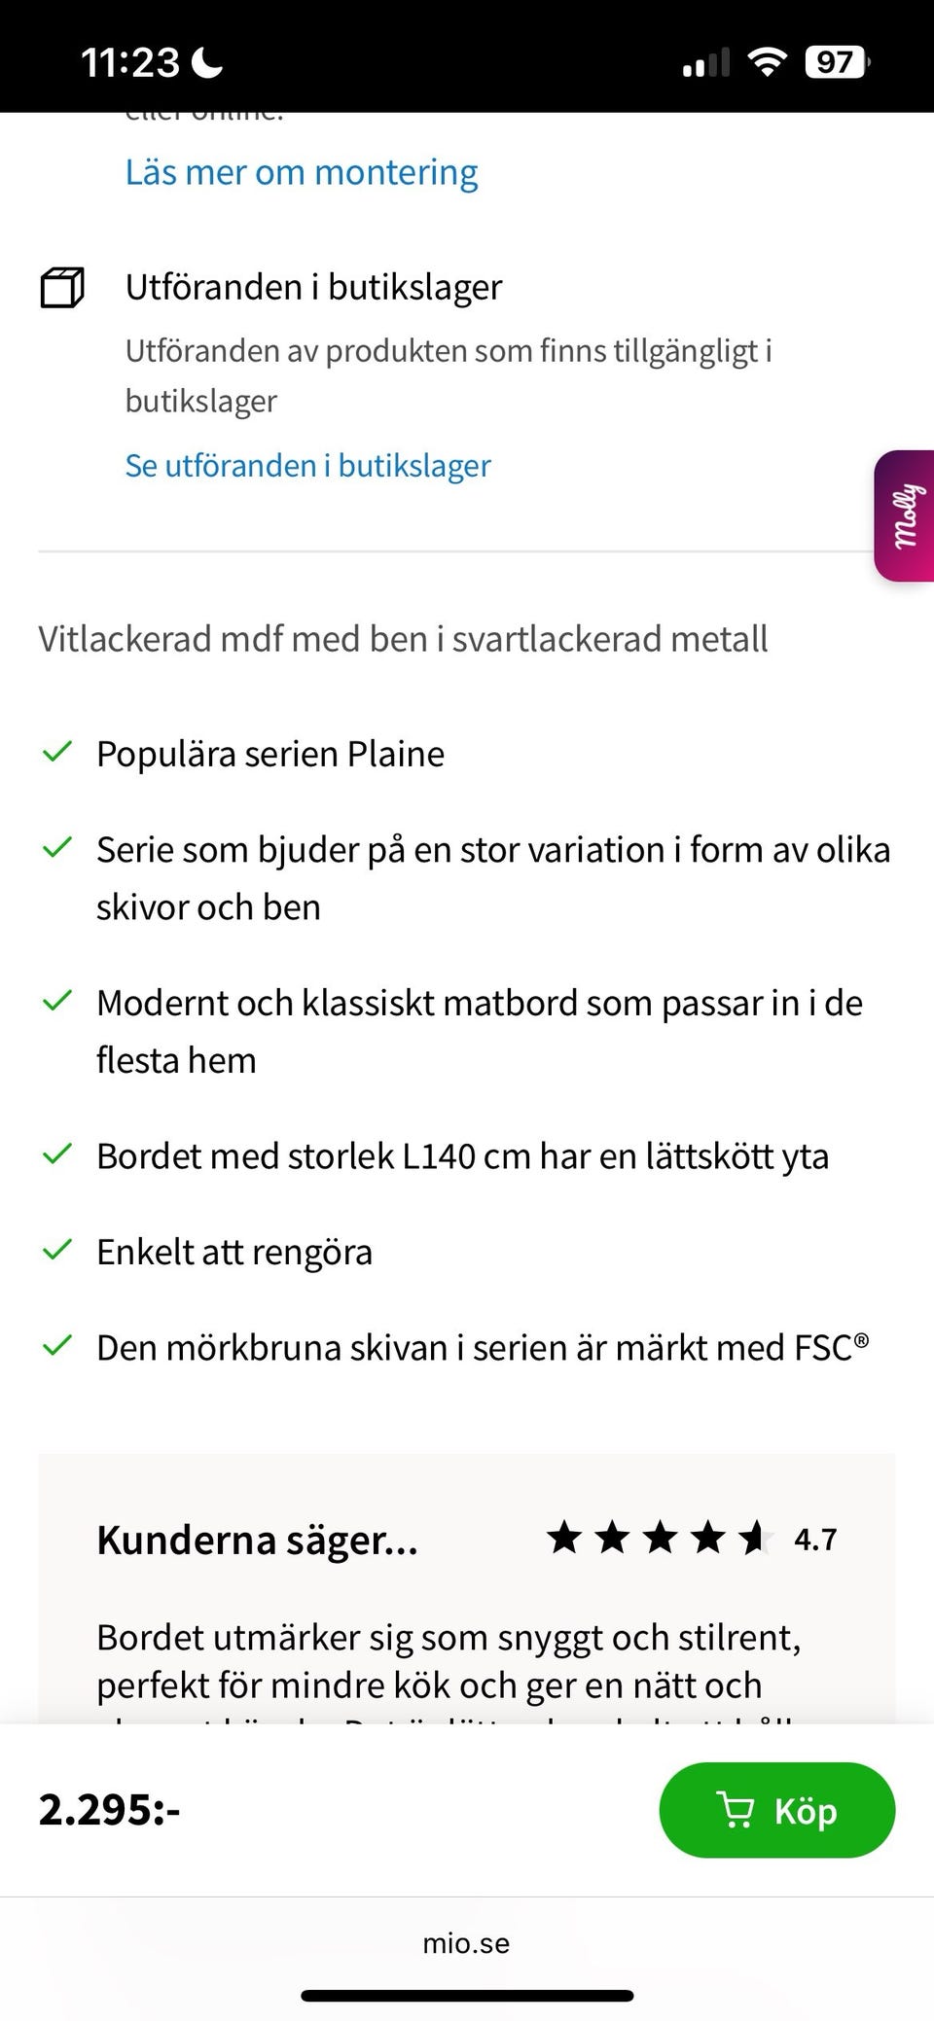Tap checkmark beside the FSC bullet point
The height and width of the screenshot is (2021, 934).
coord(57,1346)
